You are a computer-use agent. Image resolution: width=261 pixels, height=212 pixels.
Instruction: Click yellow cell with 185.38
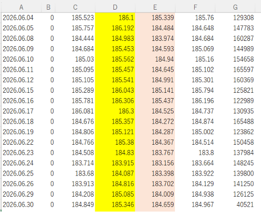tap(115, 142)
